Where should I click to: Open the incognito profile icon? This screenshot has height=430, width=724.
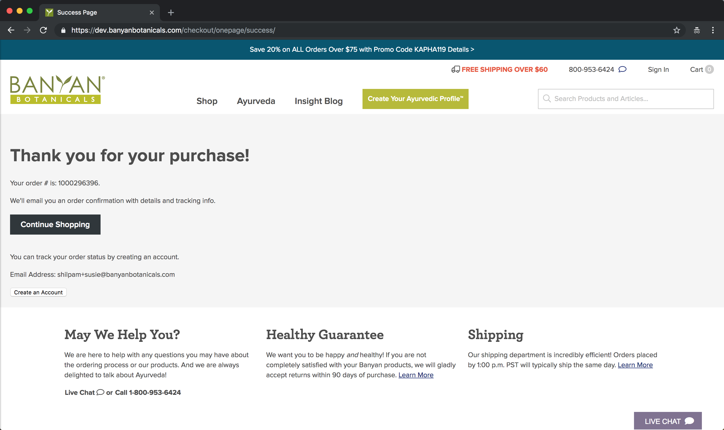(697, 30)
